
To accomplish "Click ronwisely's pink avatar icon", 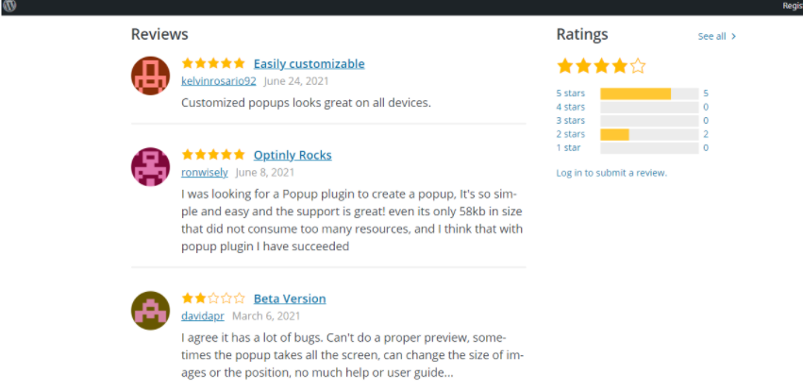I will [151, 167].
